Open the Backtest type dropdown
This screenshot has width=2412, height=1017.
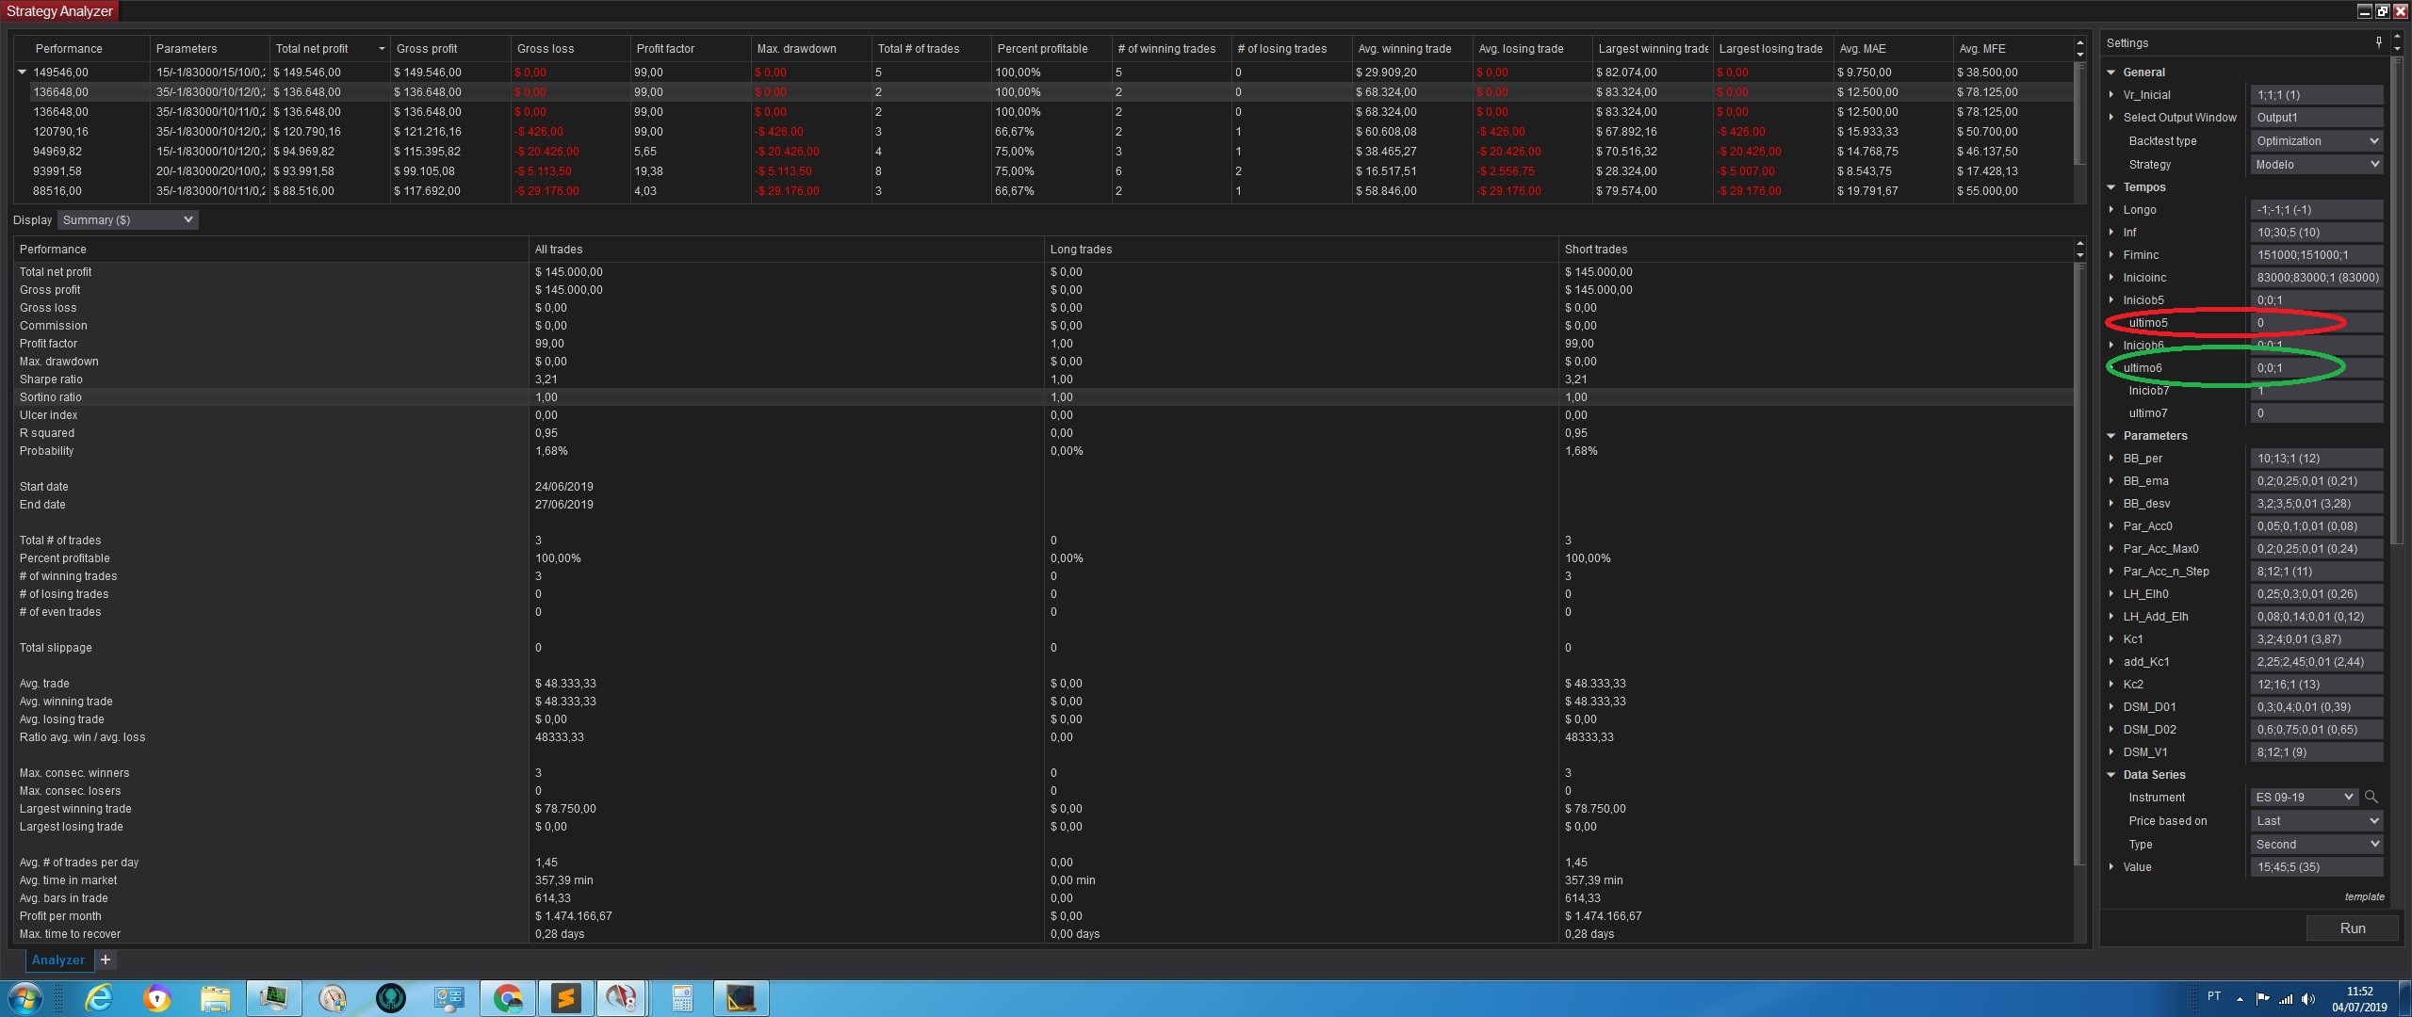click(x=2316, y=141)
